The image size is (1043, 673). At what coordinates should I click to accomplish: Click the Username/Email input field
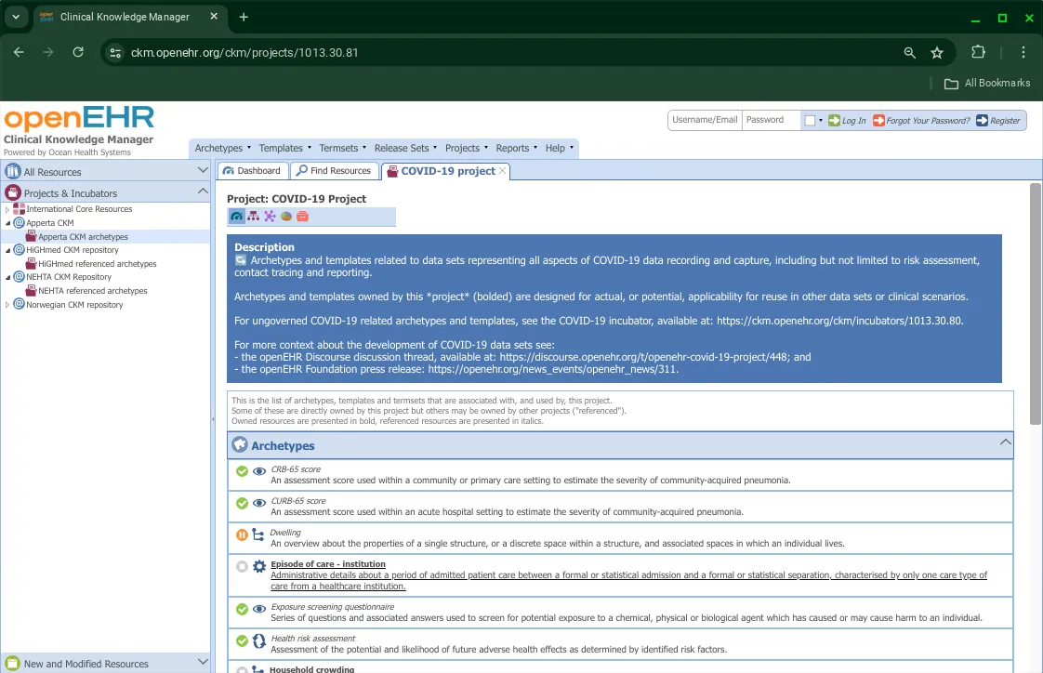[705, 120]
